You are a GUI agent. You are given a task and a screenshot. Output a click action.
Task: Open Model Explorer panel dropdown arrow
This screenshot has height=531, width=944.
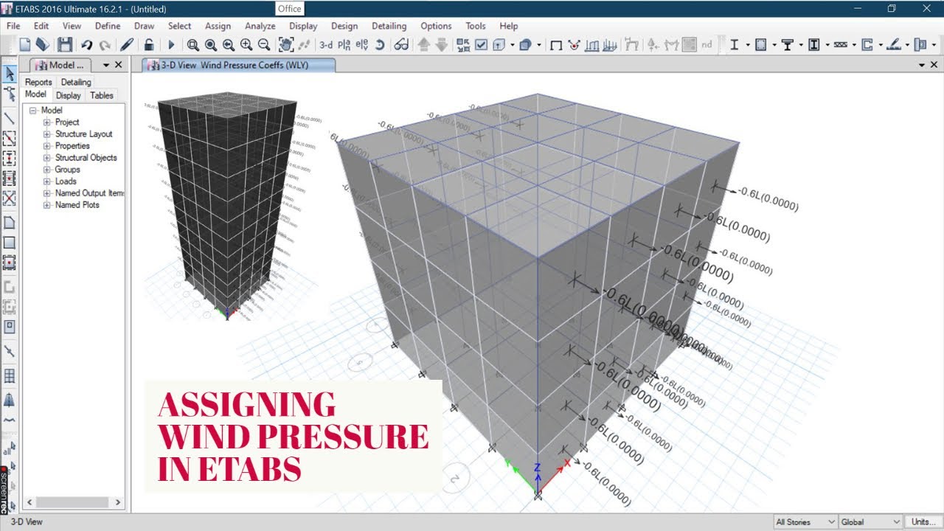tap(105, 65)
